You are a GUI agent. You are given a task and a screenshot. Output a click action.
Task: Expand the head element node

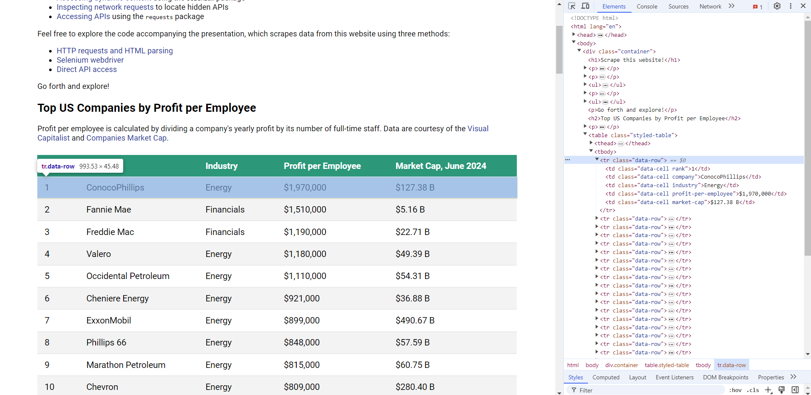click(574, 34)
